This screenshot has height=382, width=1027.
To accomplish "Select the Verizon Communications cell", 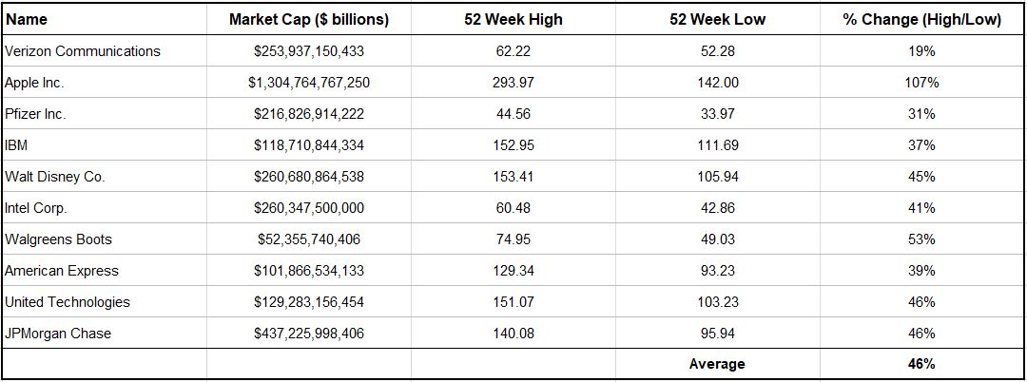I will pyautogui.click(x=83, y=51).
